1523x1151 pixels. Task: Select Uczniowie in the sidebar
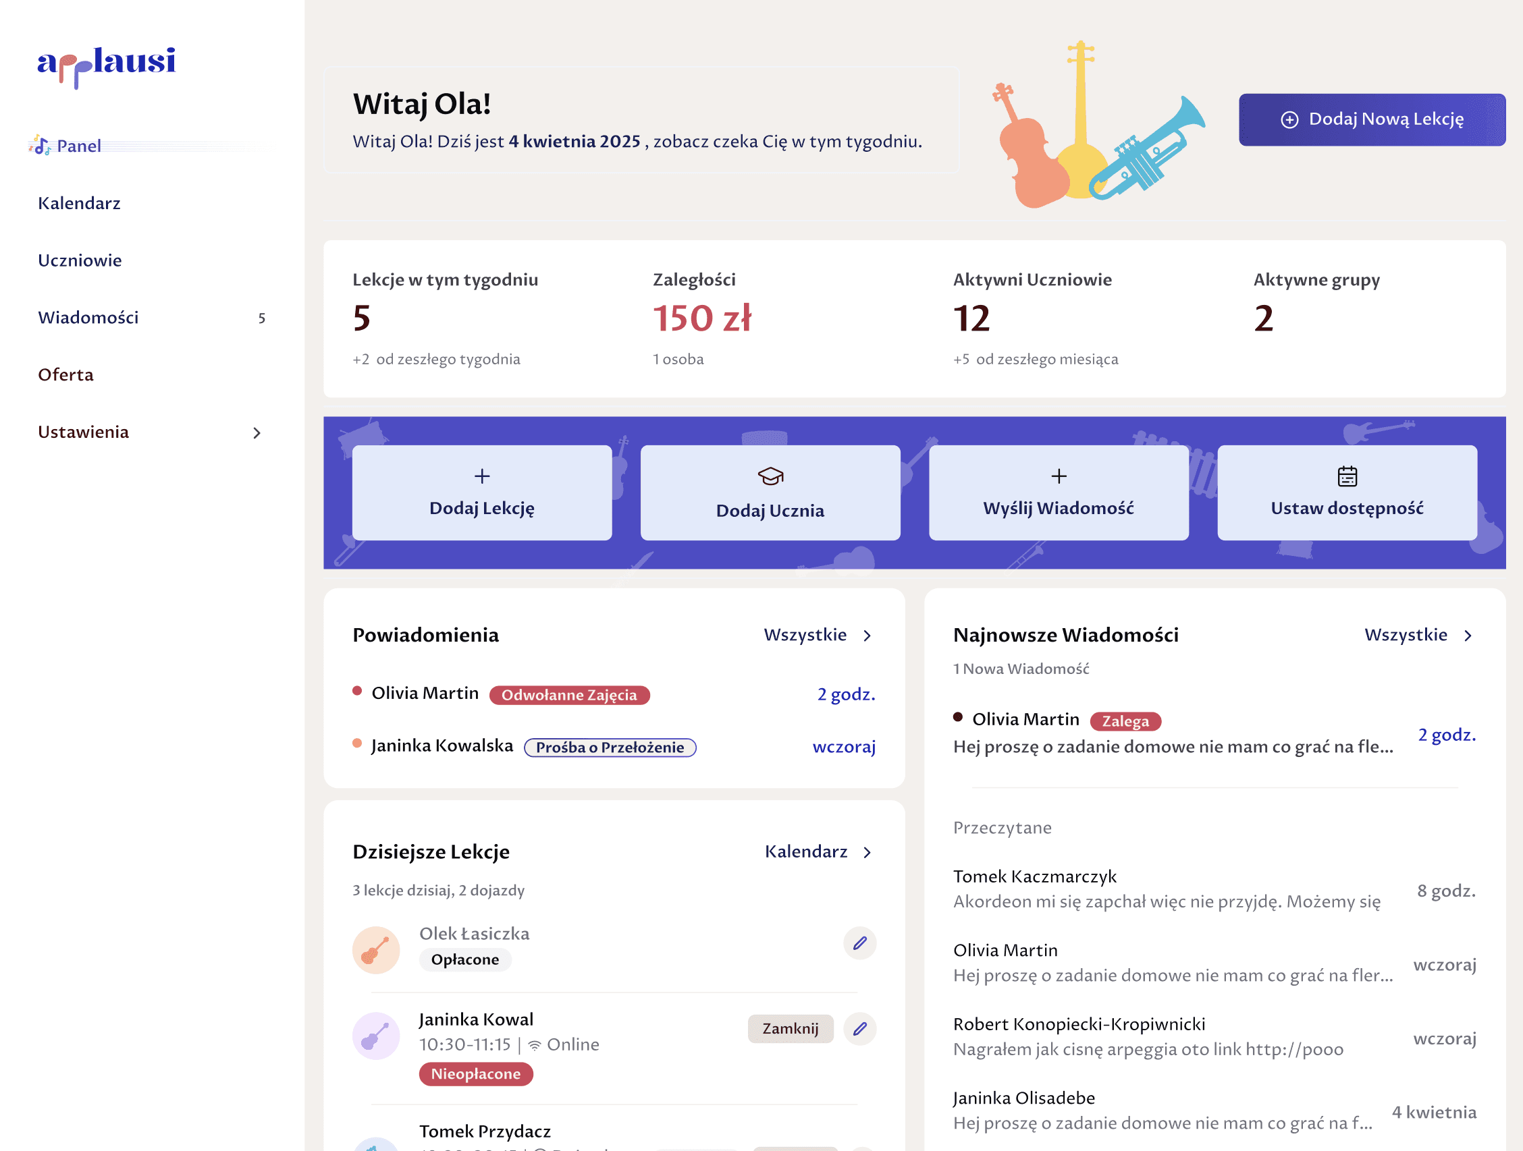[80, 260]
